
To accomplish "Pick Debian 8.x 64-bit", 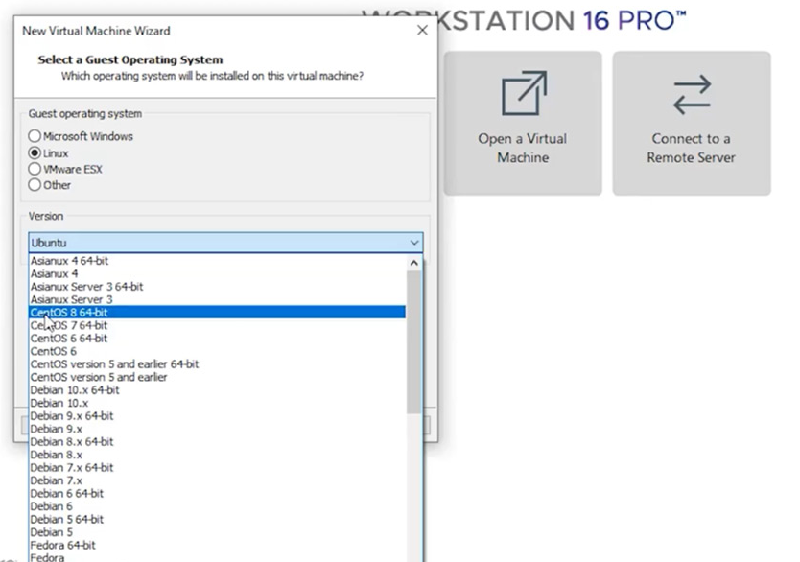I will coord(218,442).
